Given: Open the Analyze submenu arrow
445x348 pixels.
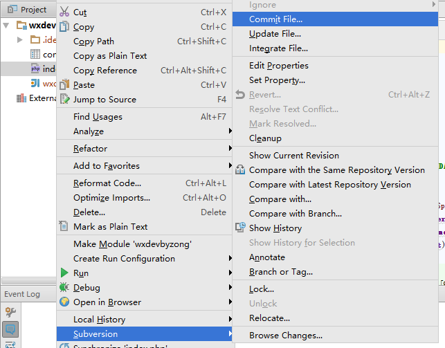Looking at the screenshot, I should pyautogui.click(x=230, y=131).
